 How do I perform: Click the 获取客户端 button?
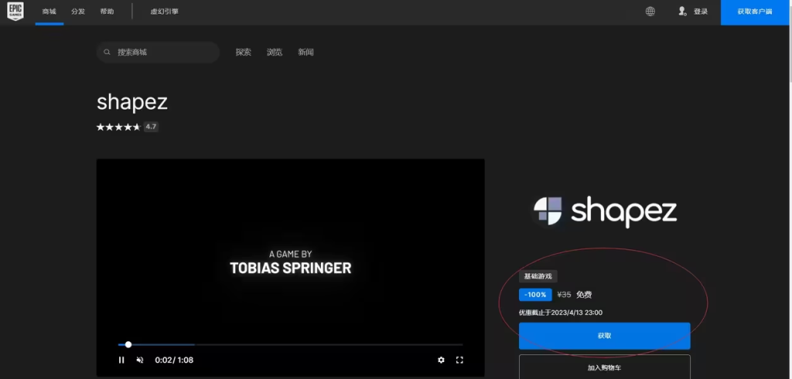pyautogui.click(x=755, y=12)
